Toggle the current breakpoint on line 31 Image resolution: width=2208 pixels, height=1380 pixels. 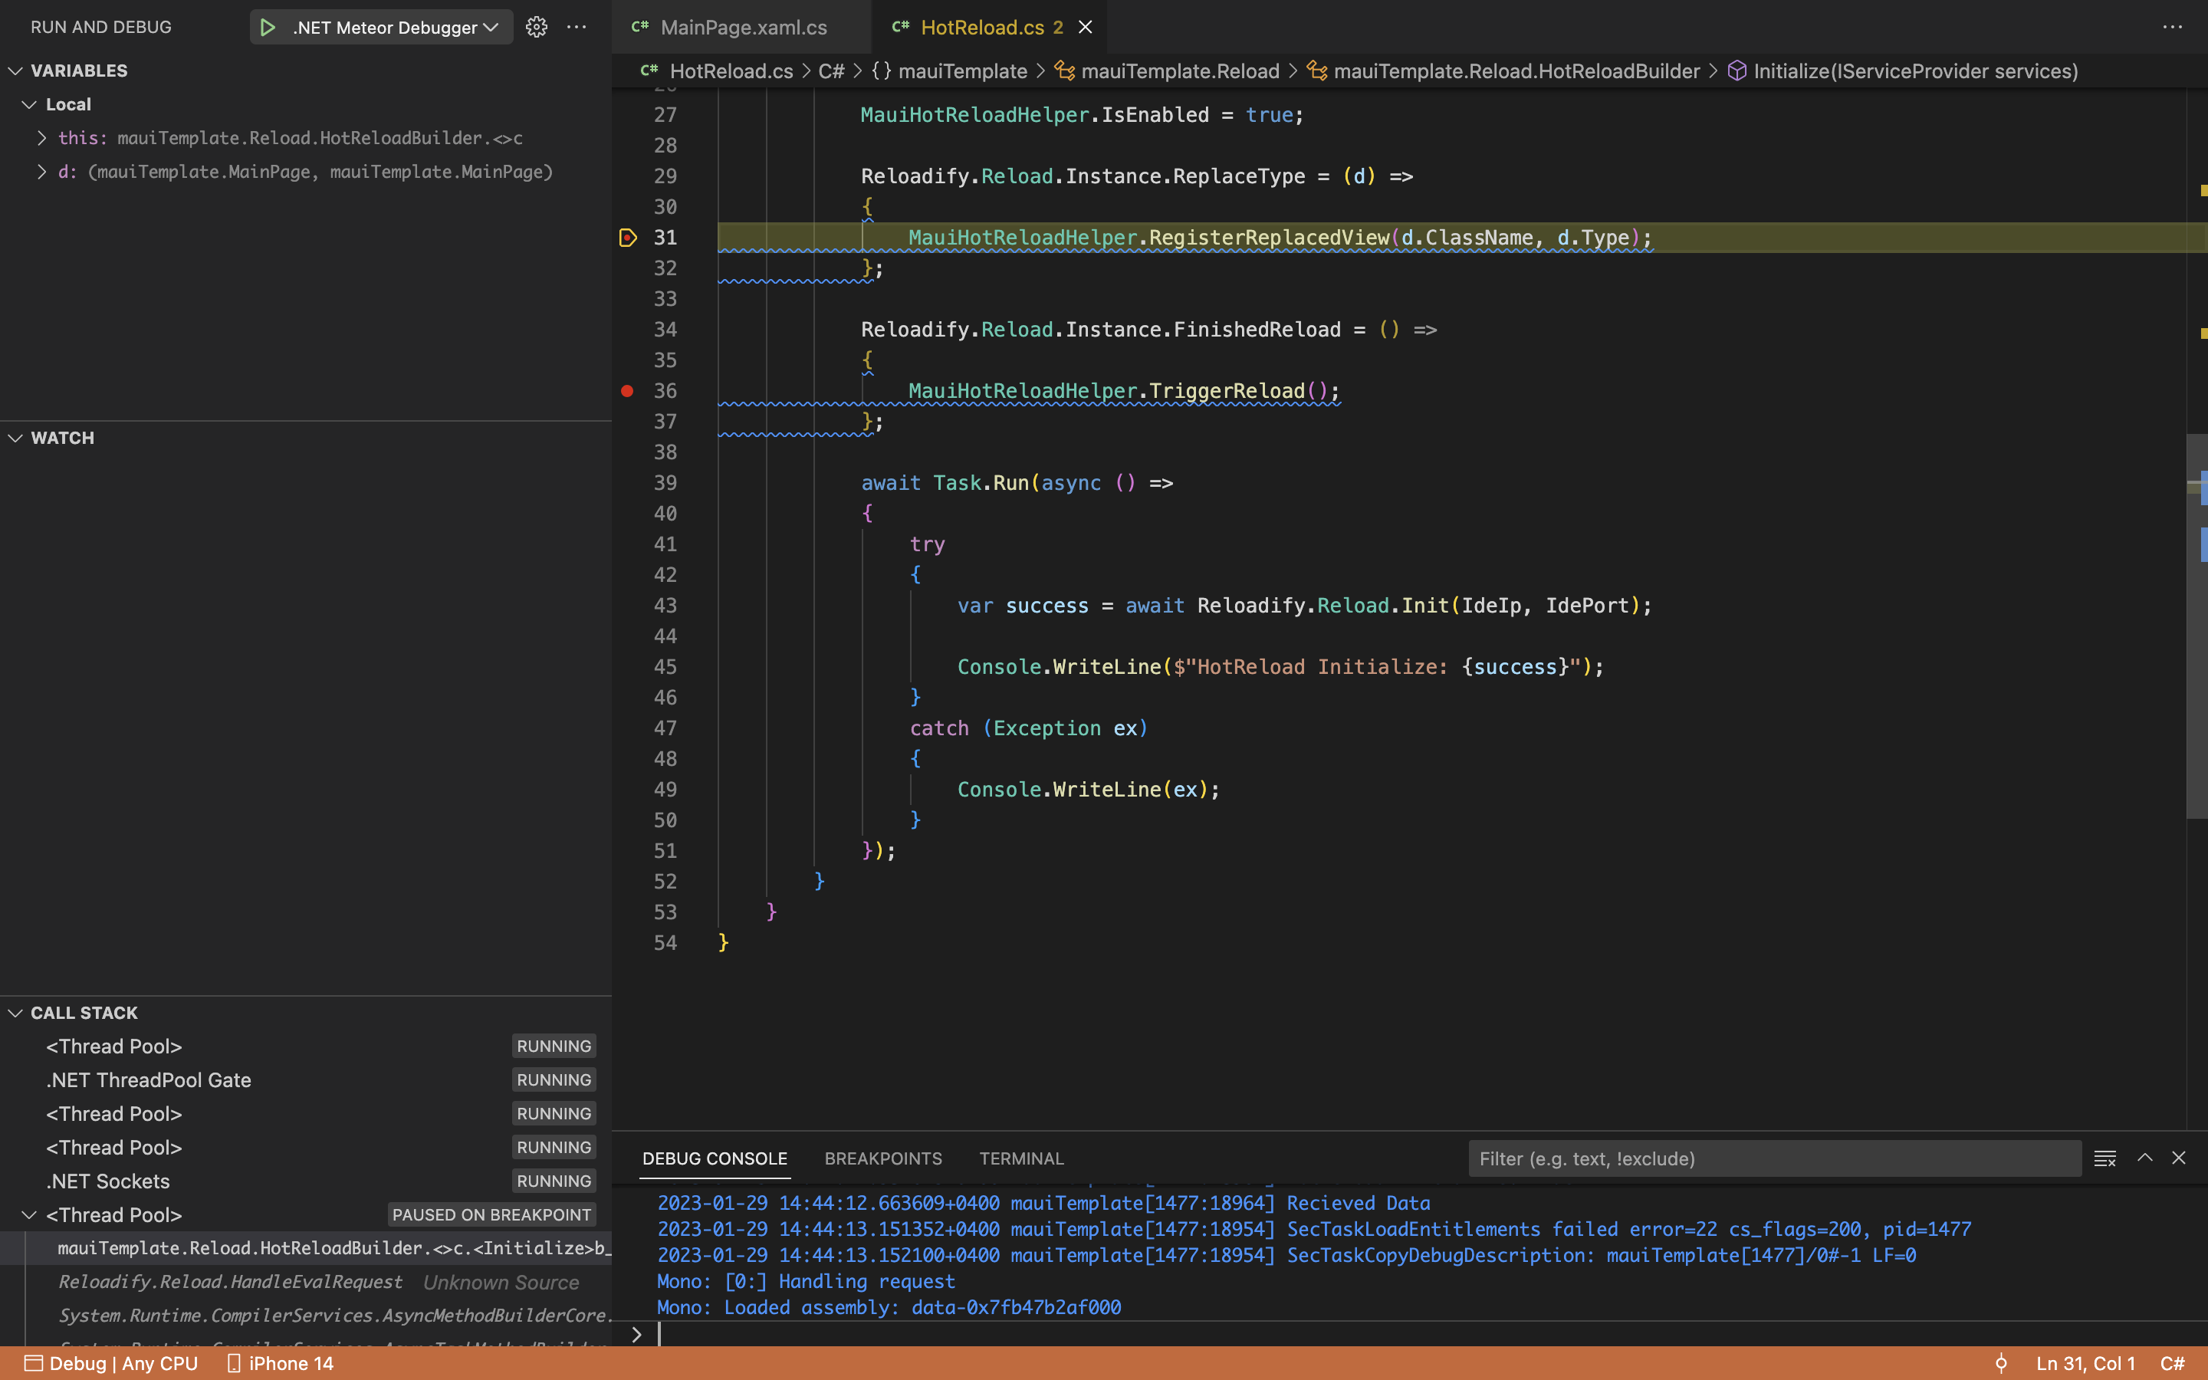point(628,238)
